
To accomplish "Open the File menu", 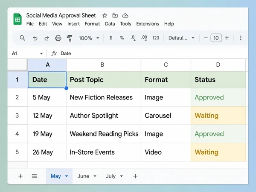I will [30, 24].
